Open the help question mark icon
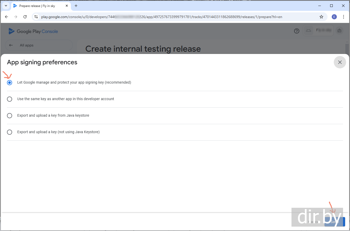Image resolution: width=350 pixels, height=231 pixels. coord(297,31)
